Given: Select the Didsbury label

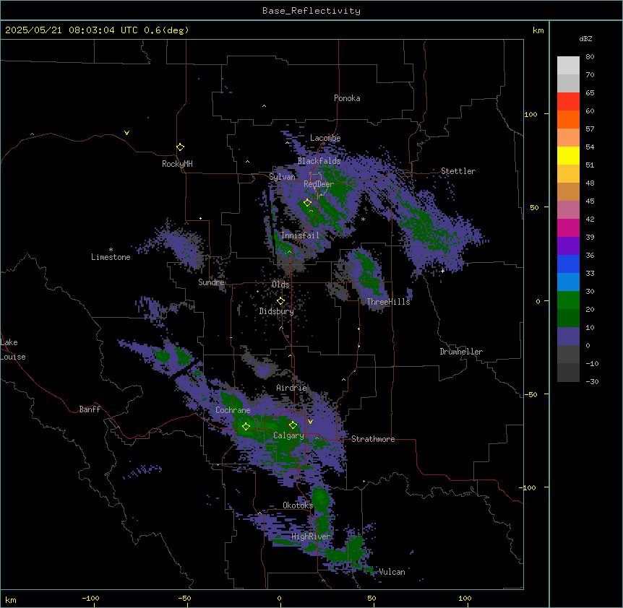Looking at the screenshot, I should click(277, 311).
